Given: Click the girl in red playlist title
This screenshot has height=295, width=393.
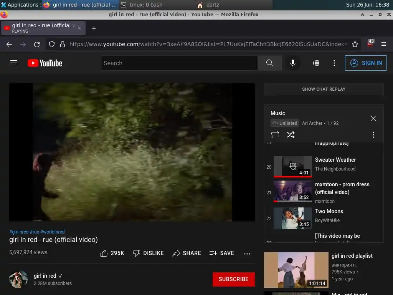Looking at the screenshot, I should point(352,256).
